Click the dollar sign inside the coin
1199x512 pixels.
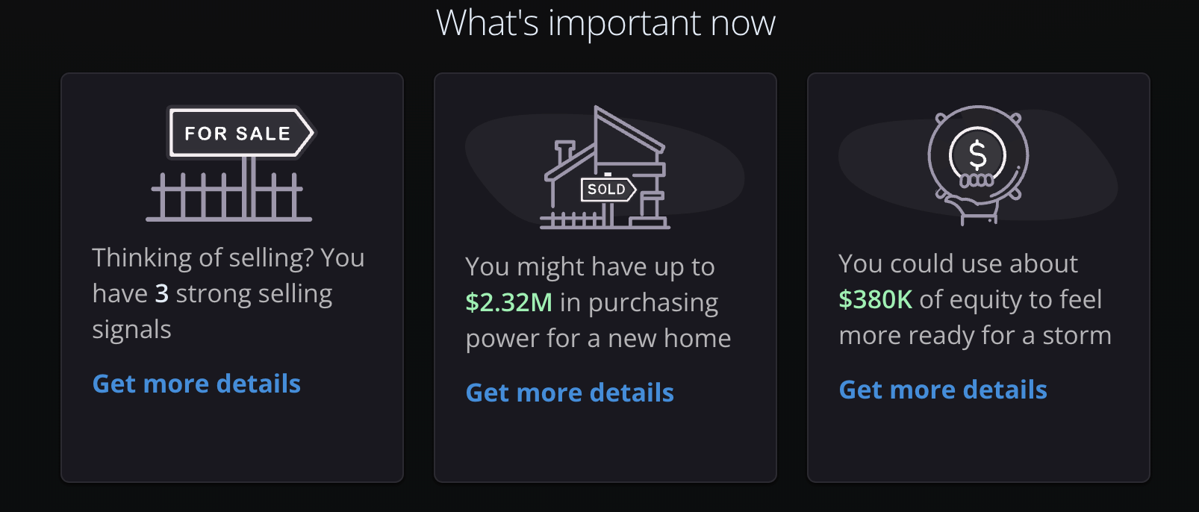tap(977, 155)
